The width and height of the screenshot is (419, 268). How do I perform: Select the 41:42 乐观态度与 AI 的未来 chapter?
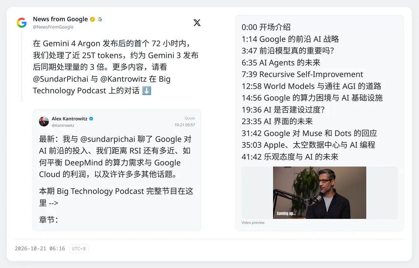(x=290, y=157)
